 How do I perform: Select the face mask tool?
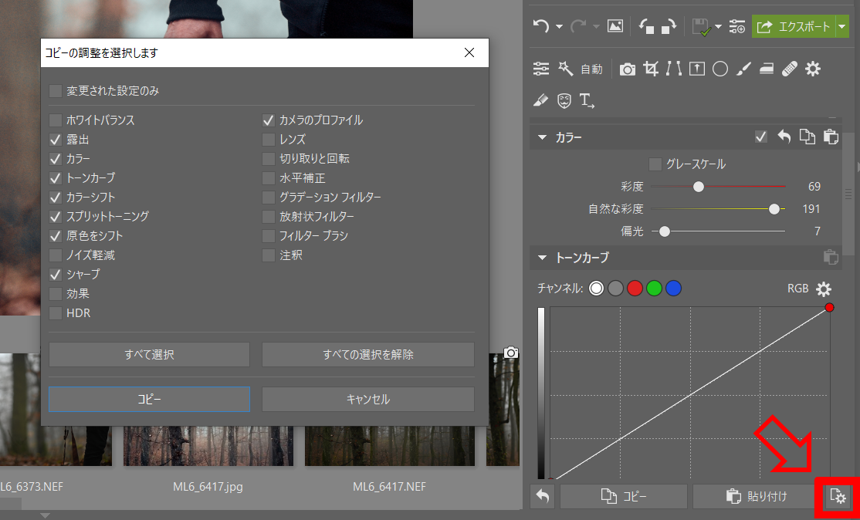[564, 100]
